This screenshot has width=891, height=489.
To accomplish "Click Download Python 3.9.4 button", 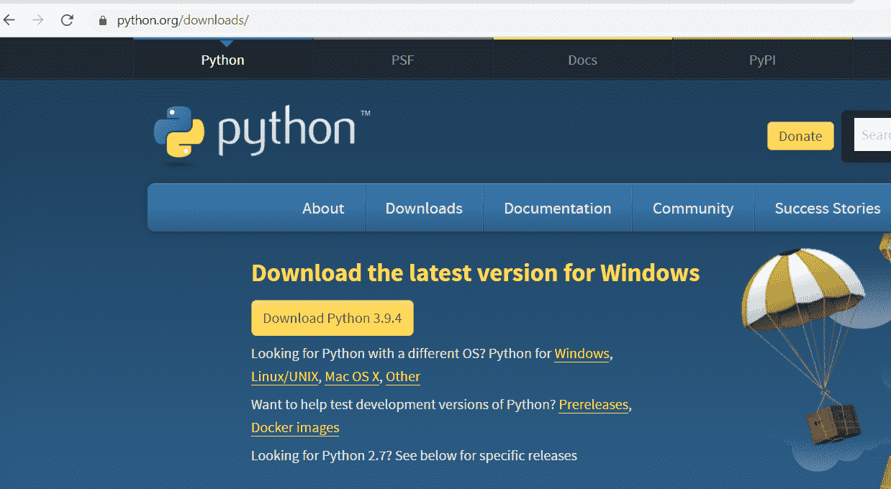I will tap(333, 318).
